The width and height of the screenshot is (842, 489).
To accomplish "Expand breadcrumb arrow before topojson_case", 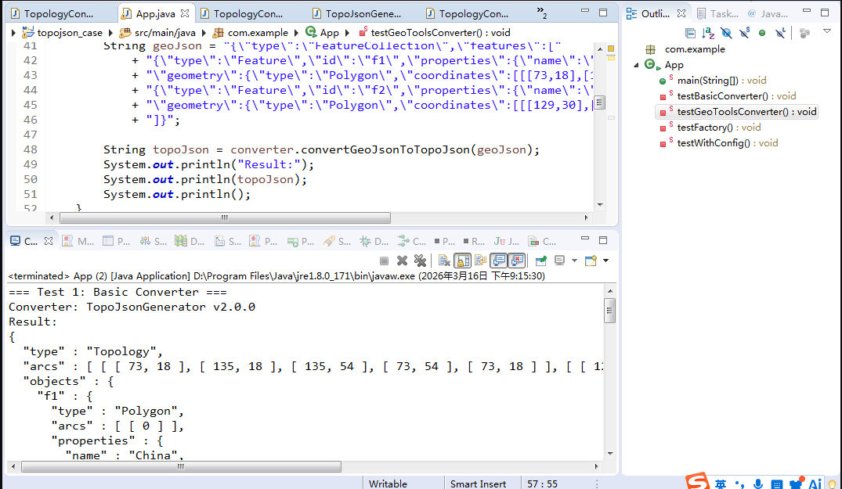I will point(13,33).
